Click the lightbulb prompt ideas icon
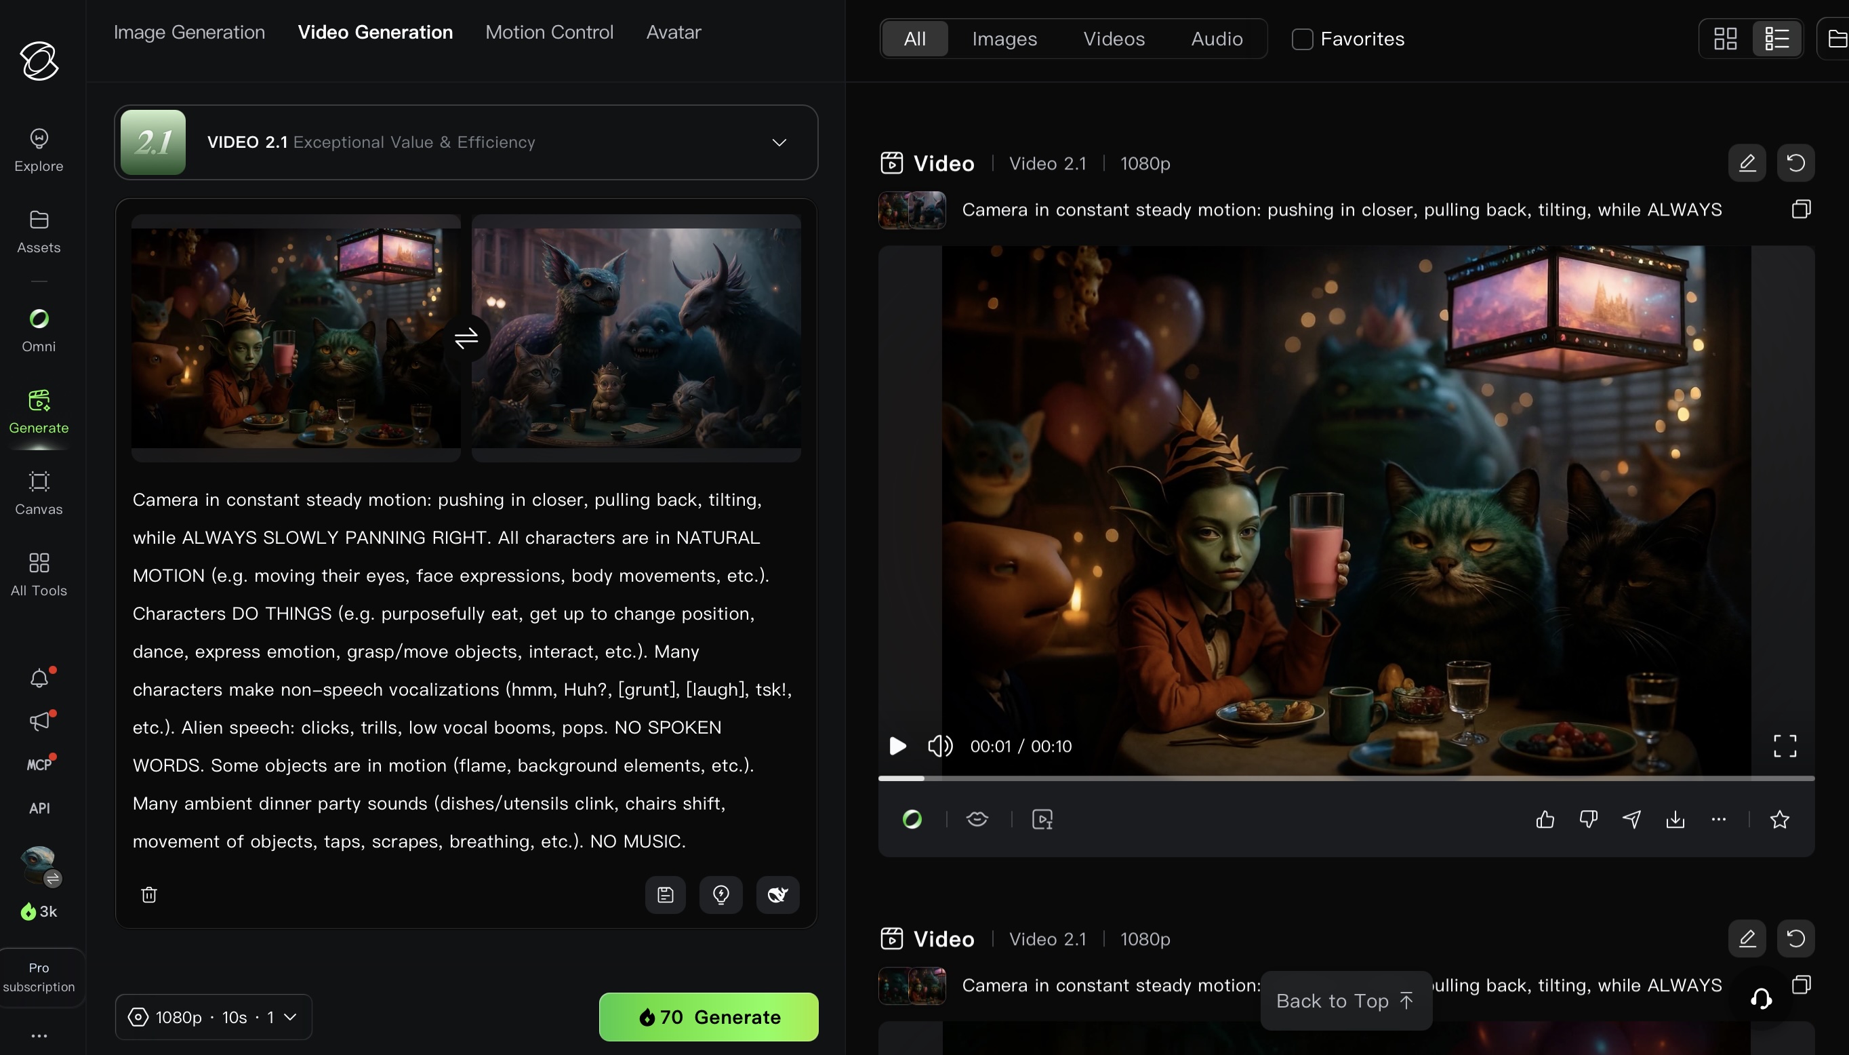Image resolution: width=1849 pixels, height=1055 pixels. coord(721,895)
